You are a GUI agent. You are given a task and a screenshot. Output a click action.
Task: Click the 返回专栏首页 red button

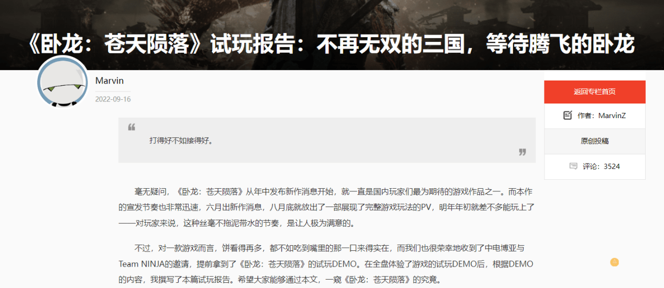[594, 92]
